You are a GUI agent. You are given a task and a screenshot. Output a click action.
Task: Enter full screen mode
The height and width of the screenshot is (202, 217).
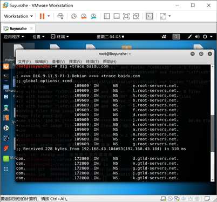[x=126, y=16]
